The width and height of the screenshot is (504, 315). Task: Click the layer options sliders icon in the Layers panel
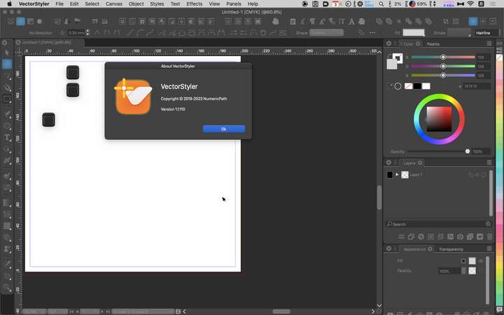tap(401, 237)
